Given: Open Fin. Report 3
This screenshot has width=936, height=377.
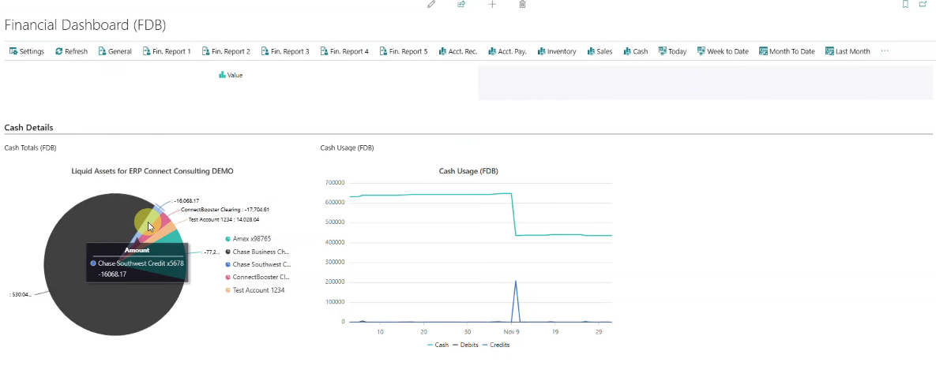Looking at the screenshot, I should pos(284,51).
